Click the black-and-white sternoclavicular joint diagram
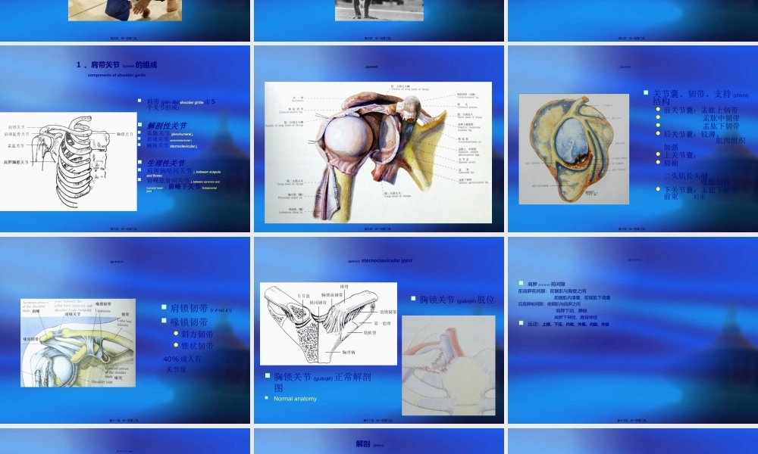The height and width of the screenshot is (454, 758). pyautogui.click(x=327, y=324)
